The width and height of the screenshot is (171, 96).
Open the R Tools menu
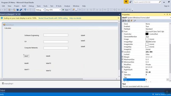coord(59,6)
